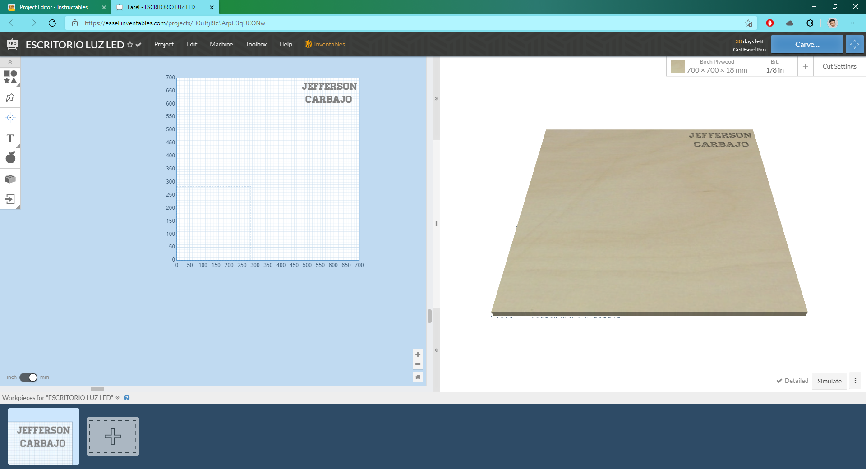Add a second bit with plus button
The width and height of the screenshot is (866, 469).
point(806,67)
